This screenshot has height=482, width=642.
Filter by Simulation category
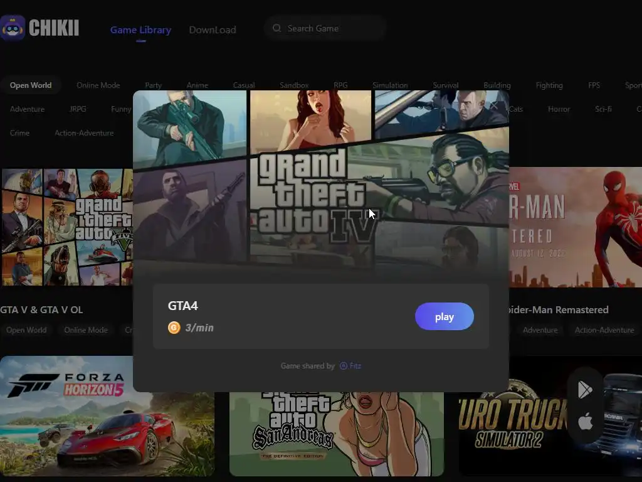(390, 85)
